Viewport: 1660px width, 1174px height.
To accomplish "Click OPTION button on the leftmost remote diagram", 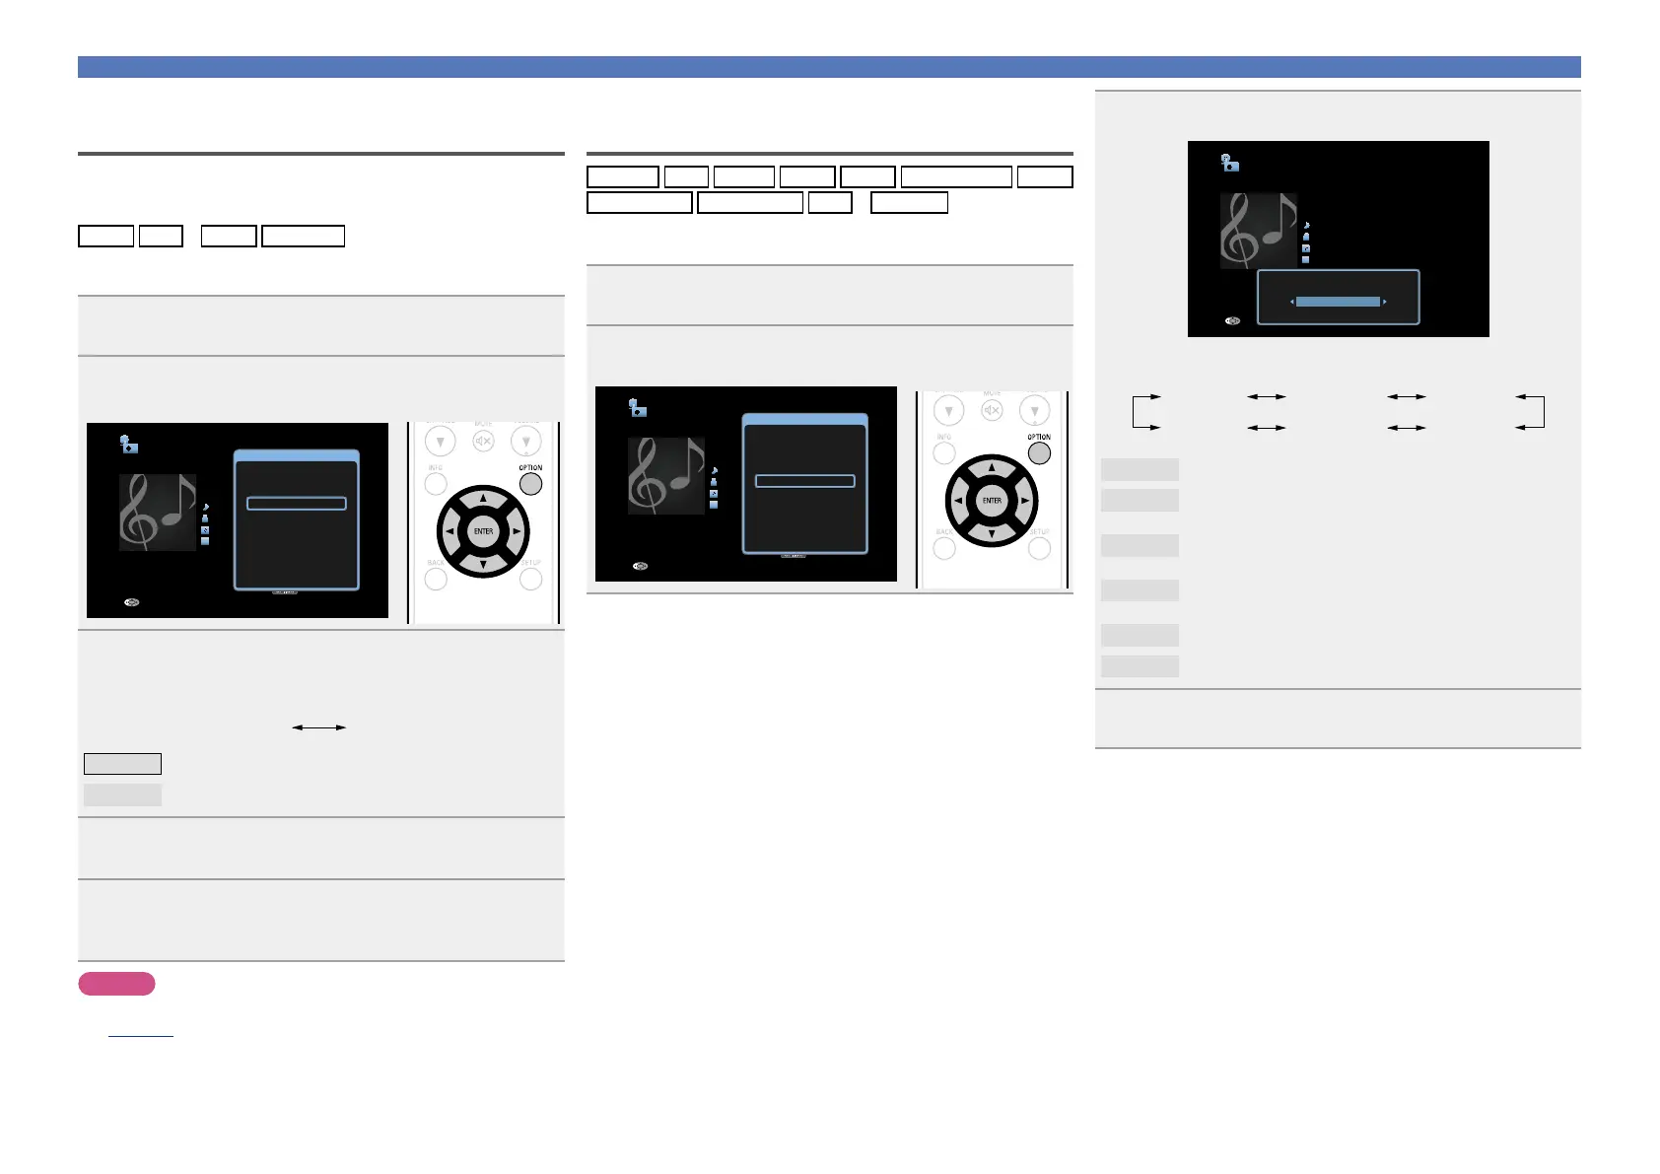I will tap(530, 484).
